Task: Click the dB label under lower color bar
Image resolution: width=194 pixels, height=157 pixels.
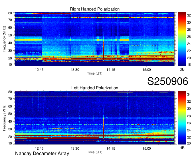Action: 182,148
